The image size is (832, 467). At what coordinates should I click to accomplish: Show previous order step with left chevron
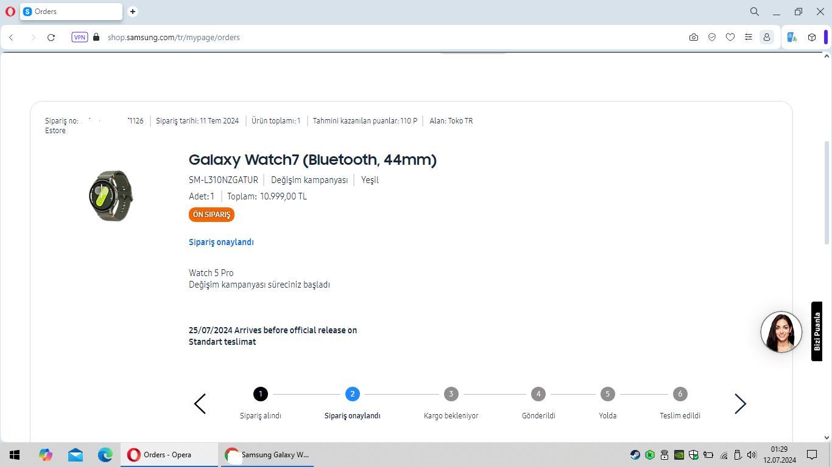click(x=200, y=404)
